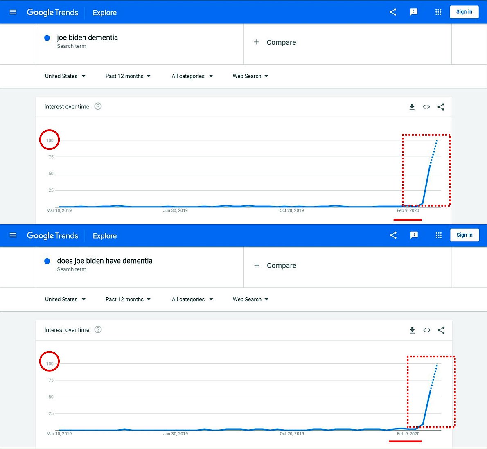Click blue color dot beside 'joe biden dementia'
Image resolution: width=487 pixels, height=449 pixels.
[x=47, y=38]
